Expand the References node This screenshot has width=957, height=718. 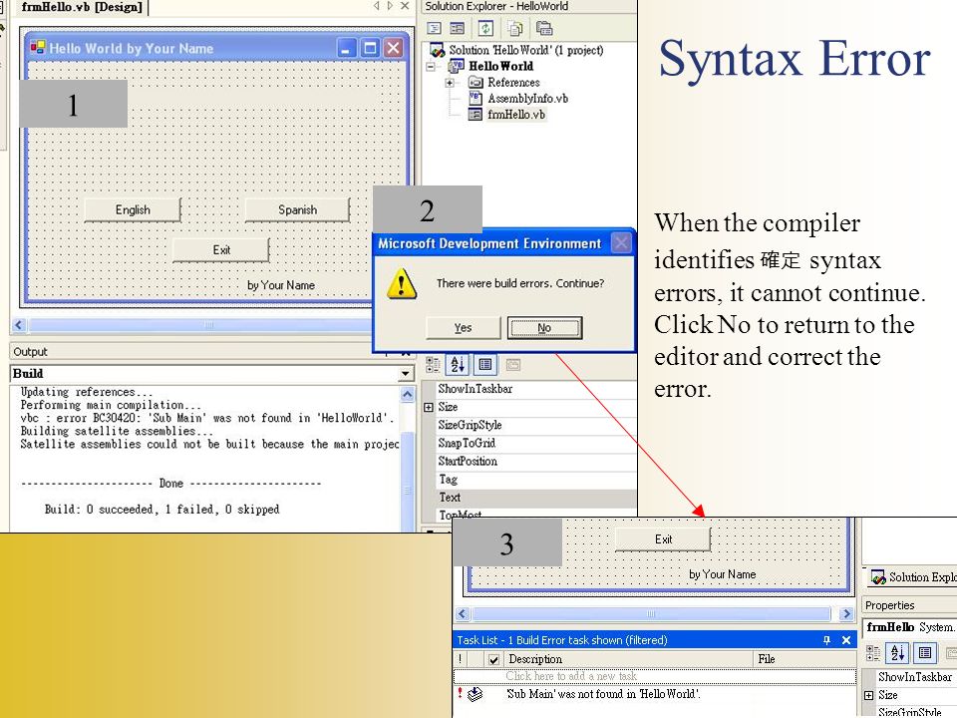pyautogui.click(x=450, y=83)
